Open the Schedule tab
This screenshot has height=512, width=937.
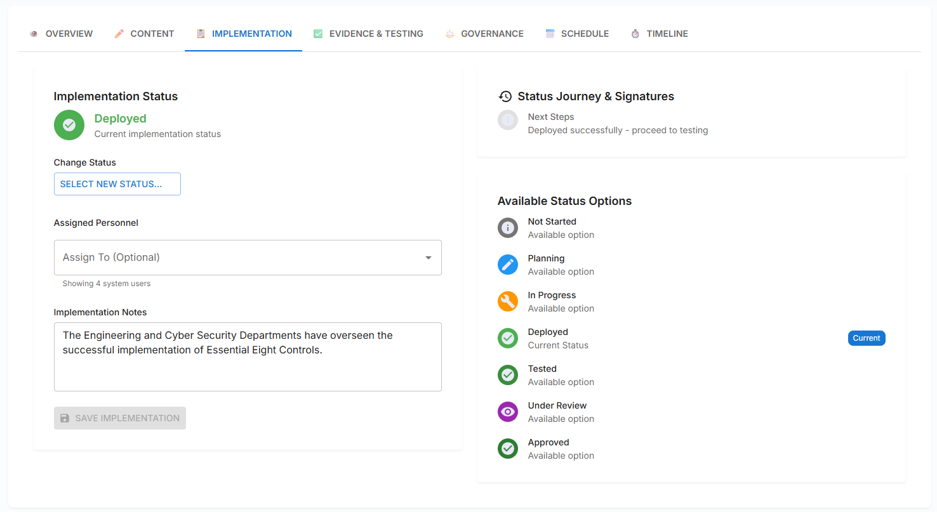click(x=577, y=34)
